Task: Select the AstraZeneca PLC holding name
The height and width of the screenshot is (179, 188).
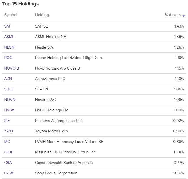Action: pyautogui.click(x=50, y=79)
